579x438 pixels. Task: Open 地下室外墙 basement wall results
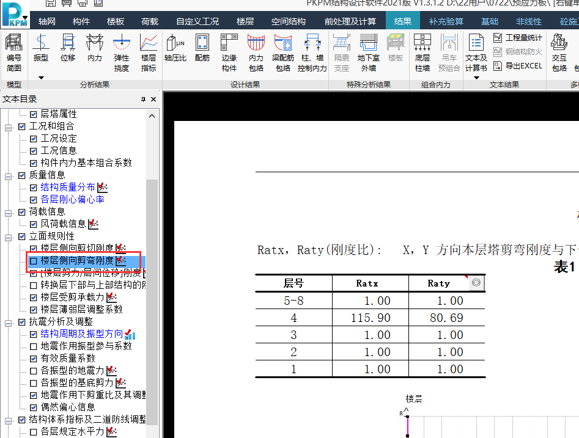point(369,53)
